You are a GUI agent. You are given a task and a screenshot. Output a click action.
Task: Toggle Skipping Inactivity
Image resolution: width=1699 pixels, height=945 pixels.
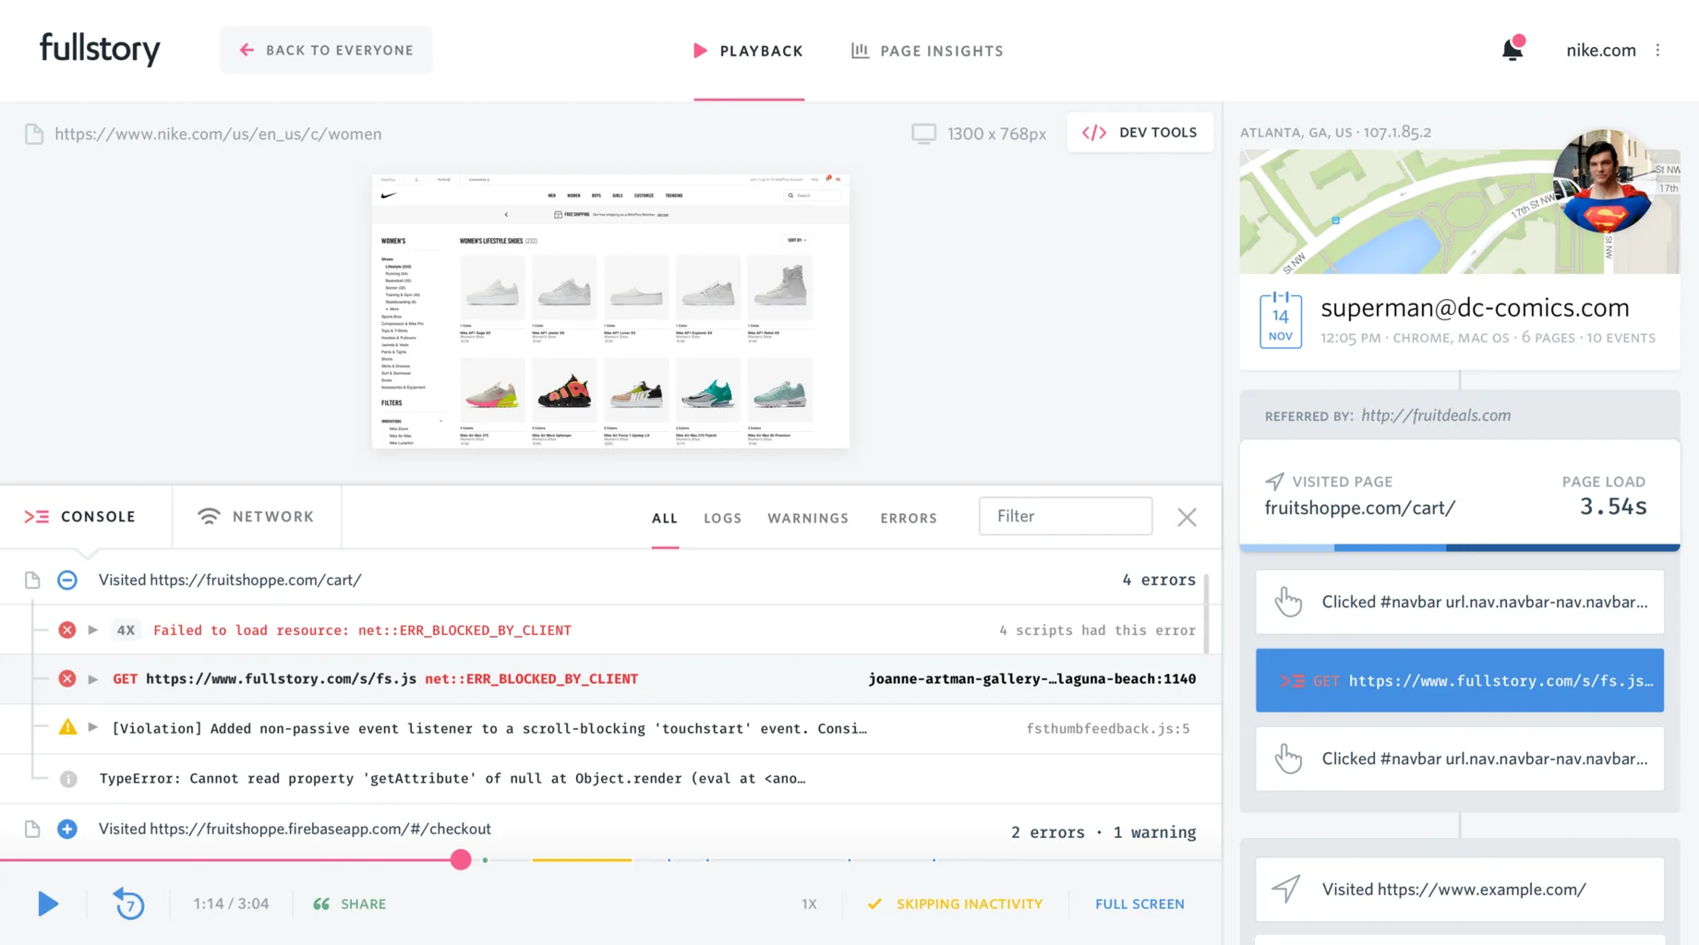coord(955,904)
